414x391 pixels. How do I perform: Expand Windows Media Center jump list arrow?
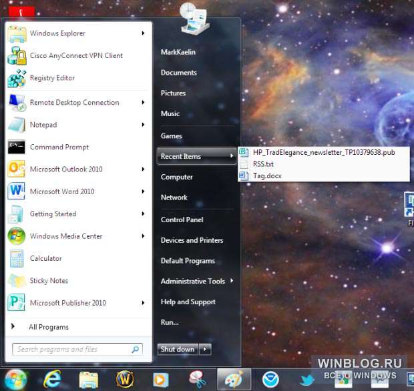point(143,236)
